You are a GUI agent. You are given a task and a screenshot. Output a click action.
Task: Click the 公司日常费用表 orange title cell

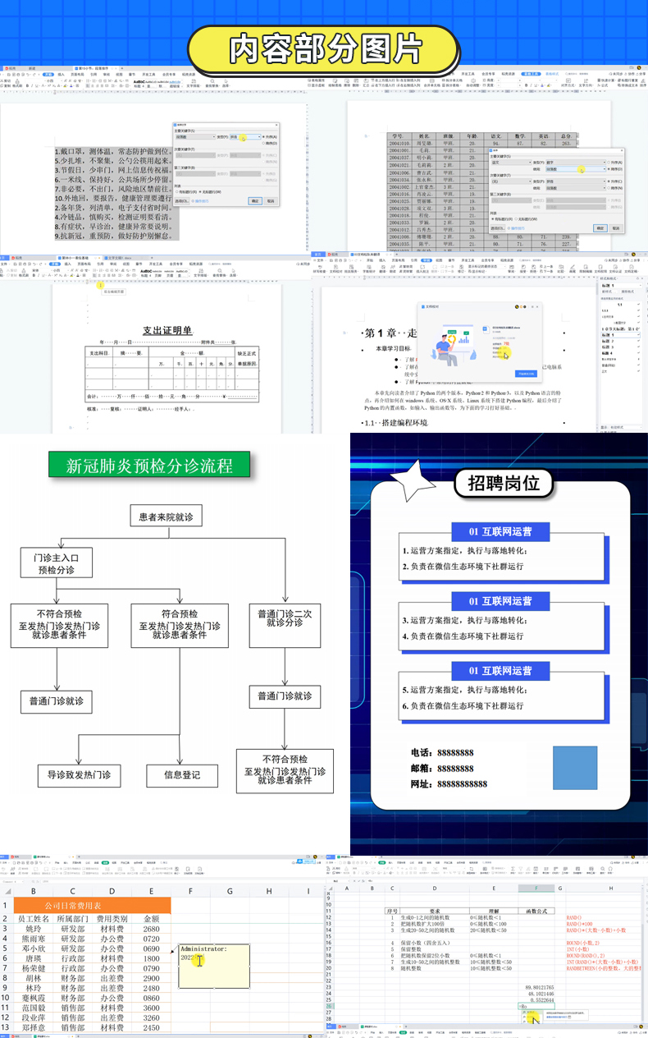[x=92, y=906]
